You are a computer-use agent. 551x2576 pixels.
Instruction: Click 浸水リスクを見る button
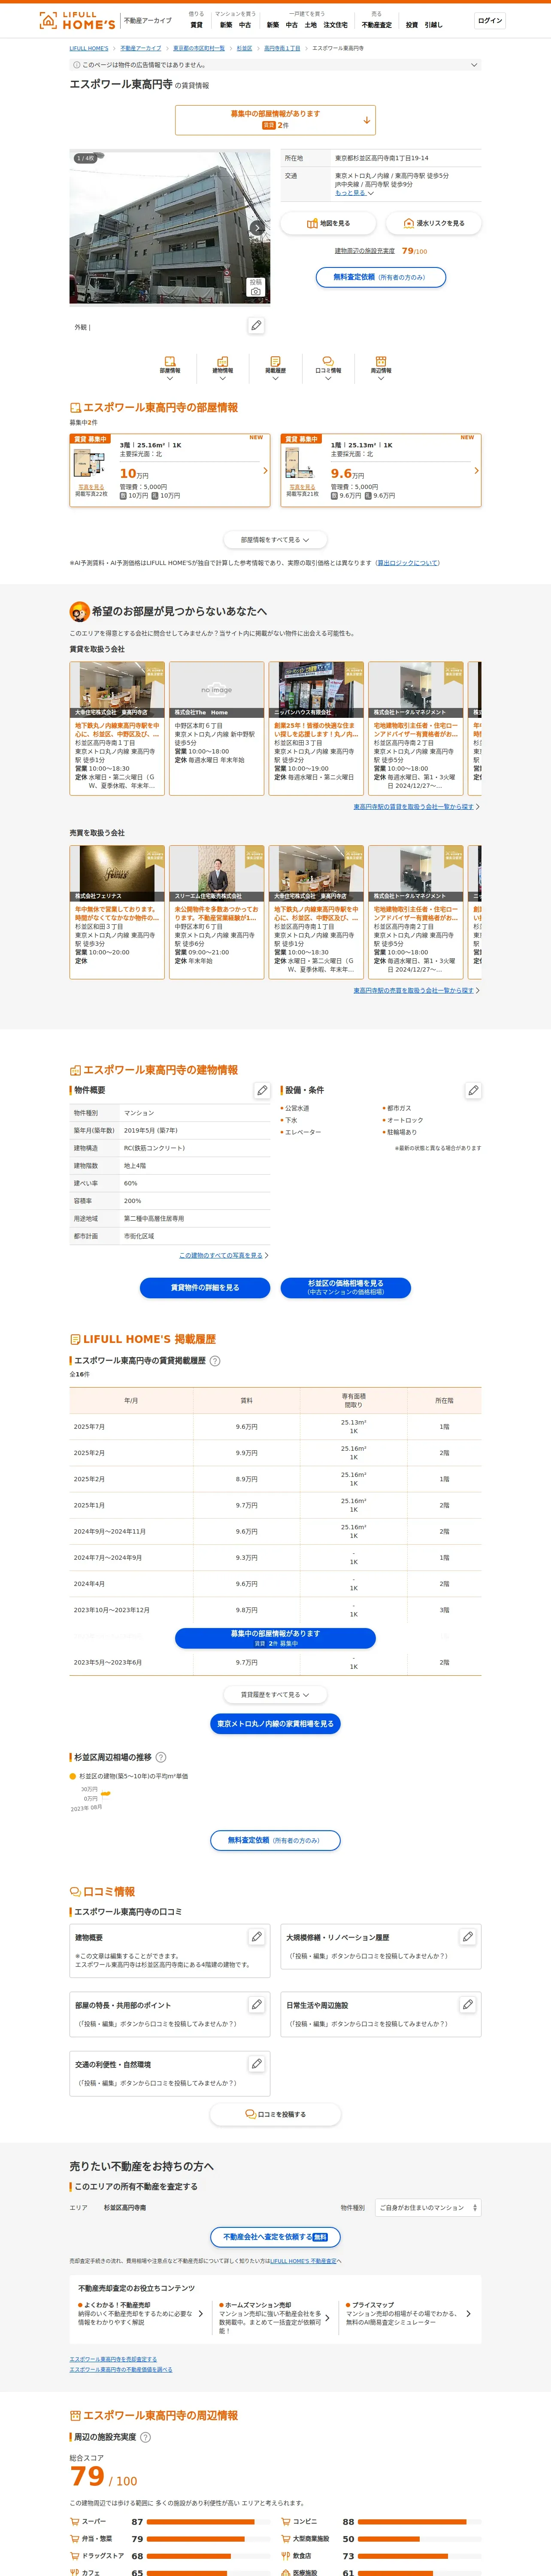(434, 223)
